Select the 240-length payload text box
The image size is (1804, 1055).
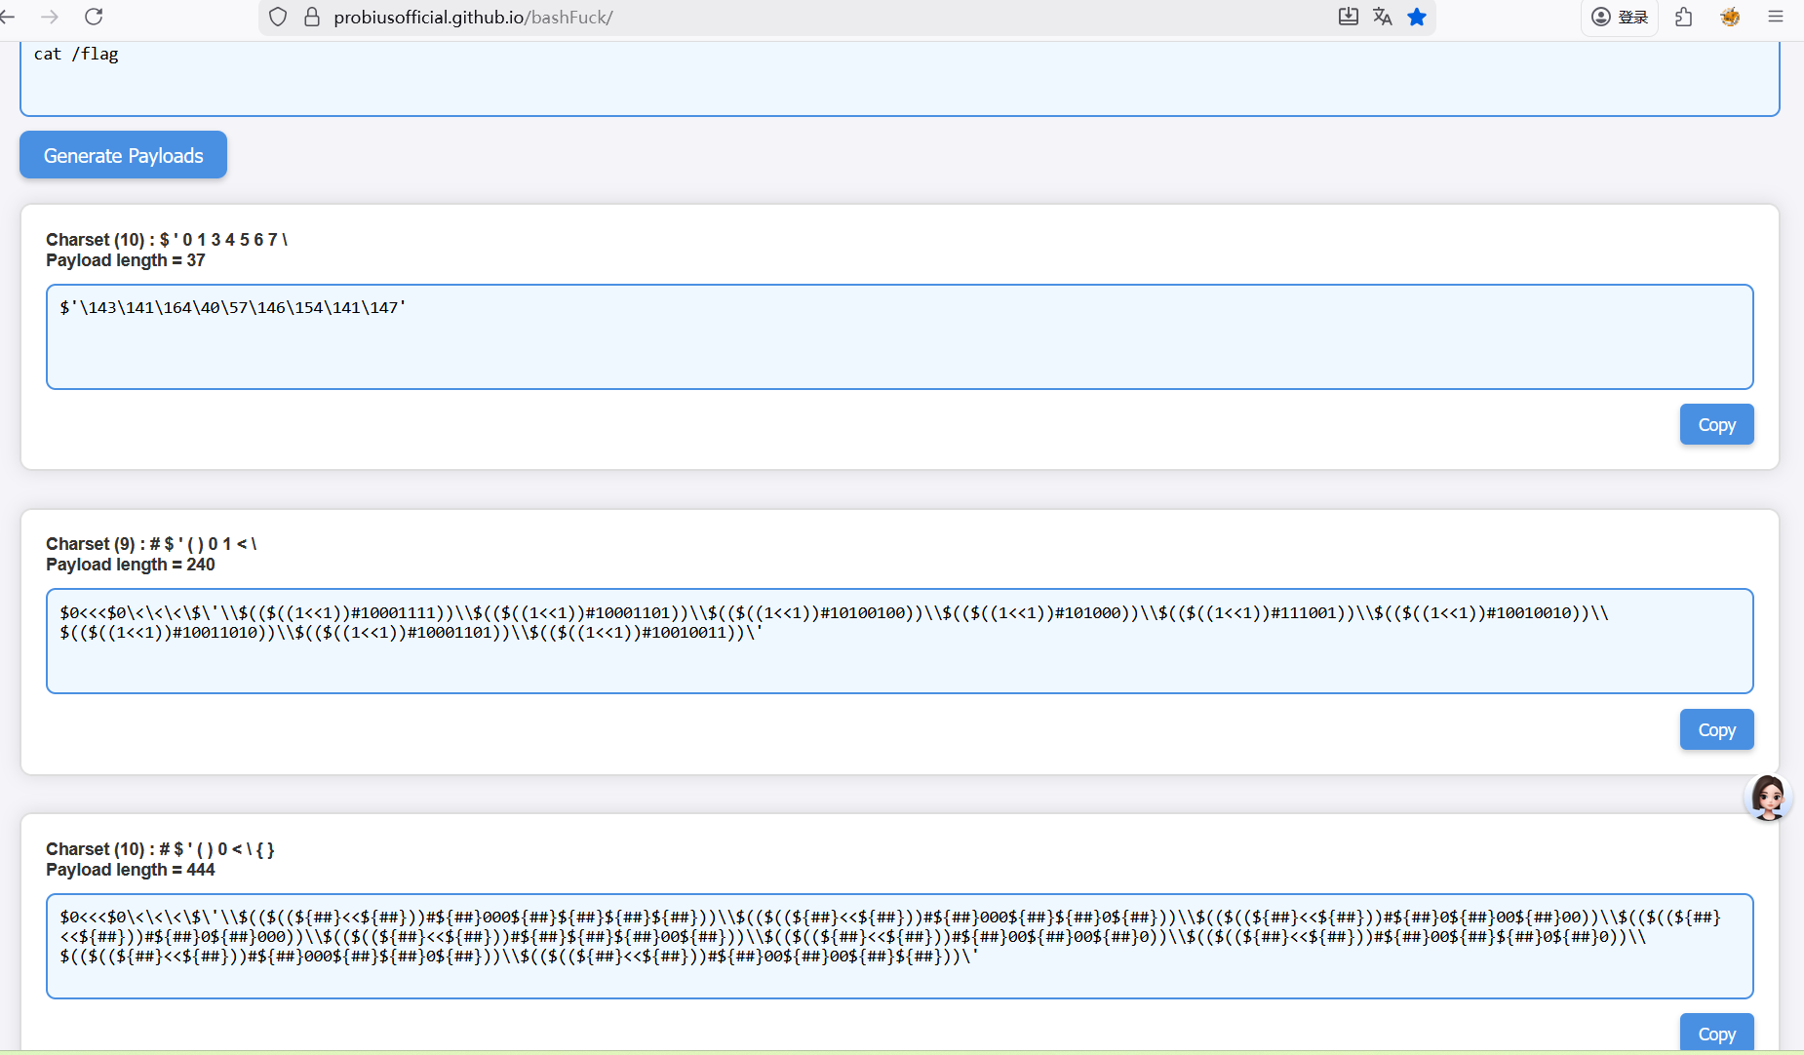(899, 641)
